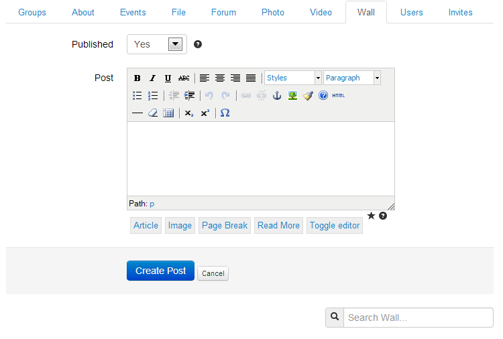
Task: Open the Users tab
Action: 412,12
